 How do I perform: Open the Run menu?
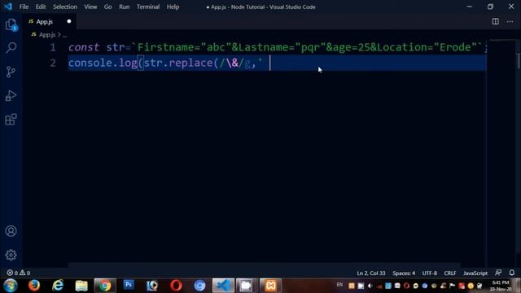pos(125,7)
